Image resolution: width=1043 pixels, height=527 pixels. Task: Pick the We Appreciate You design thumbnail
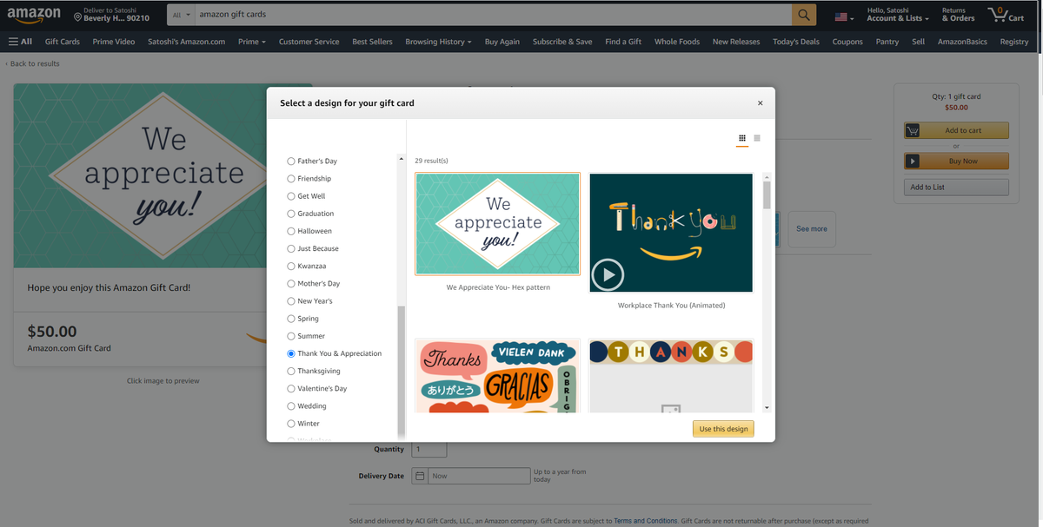click(497, 224)
